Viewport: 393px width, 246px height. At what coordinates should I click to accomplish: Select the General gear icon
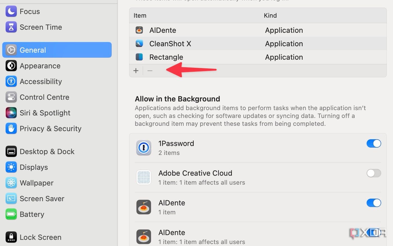coord(11,50)
